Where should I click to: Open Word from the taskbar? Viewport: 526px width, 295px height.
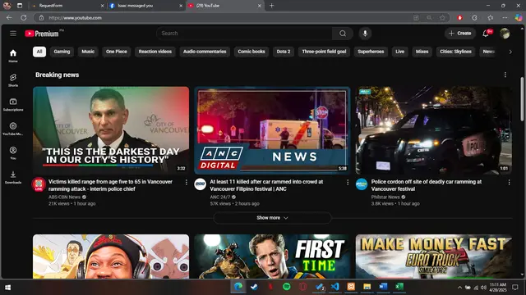pyautogui.click(x=383, y=287)
